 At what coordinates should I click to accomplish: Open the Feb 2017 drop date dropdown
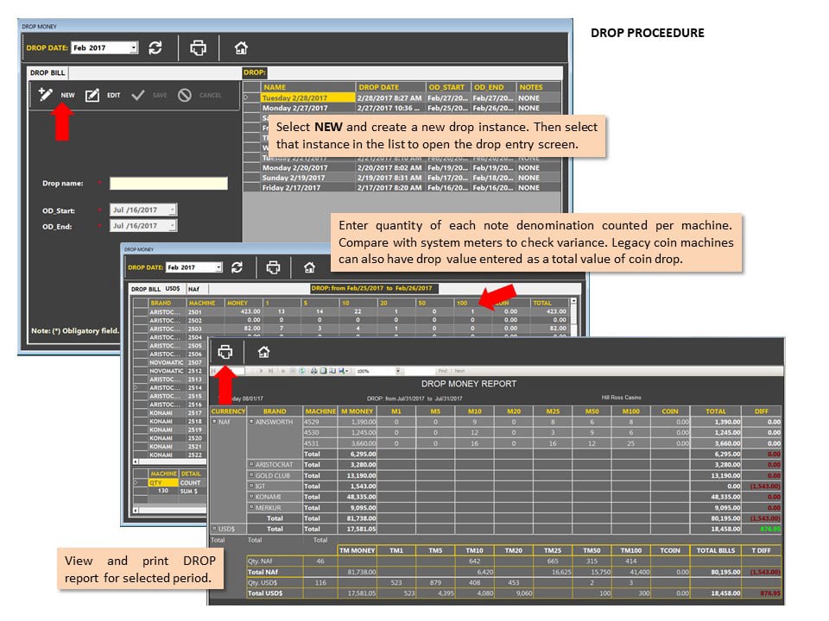click(x=134, y=47)
